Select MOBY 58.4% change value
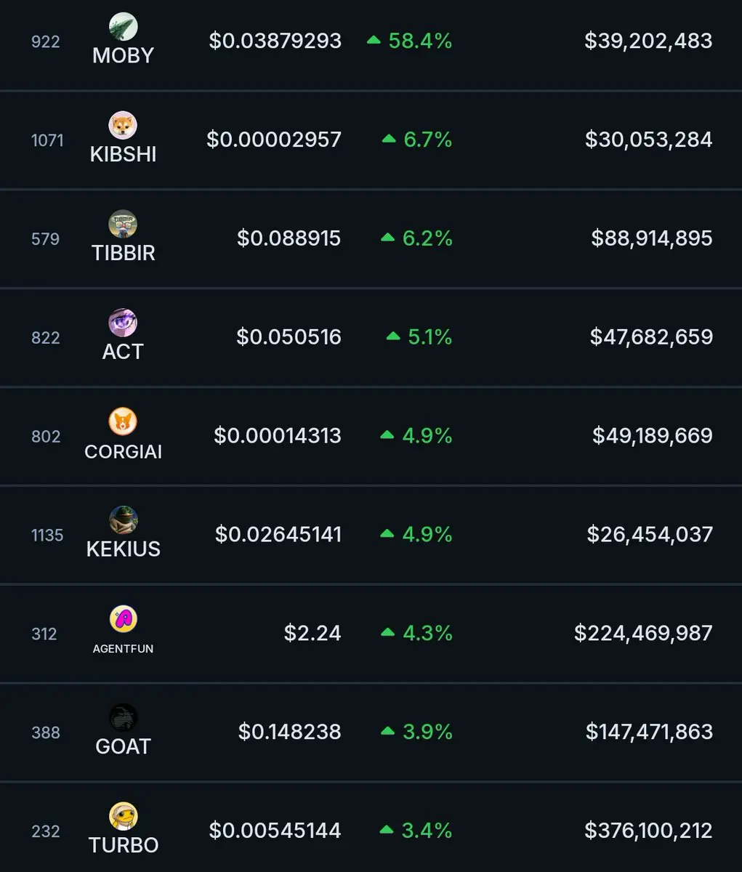This screenshot has height=872, width=742. pos(420,41)
